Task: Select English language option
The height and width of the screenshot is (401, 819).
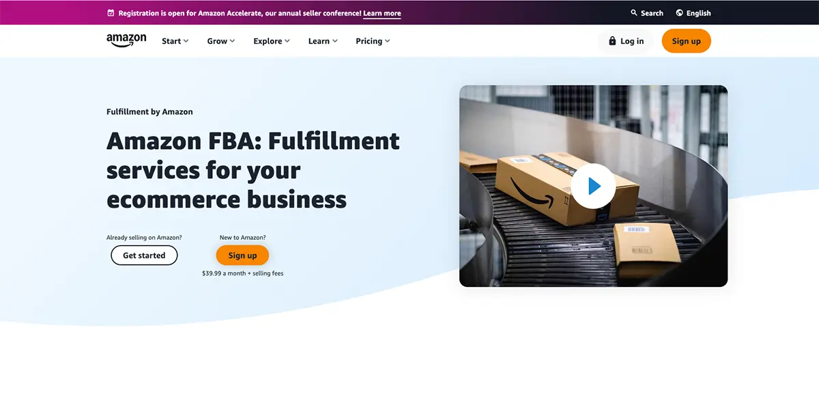Action: pyautogui.click(x=698, y=13)
